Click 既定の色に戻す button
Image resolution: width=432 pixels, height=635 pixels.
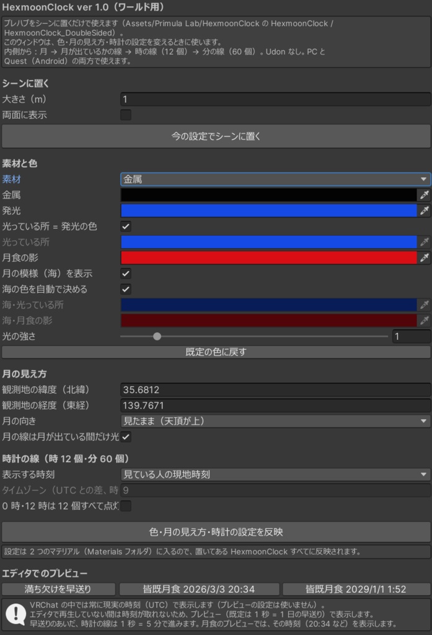pos(216,352)
